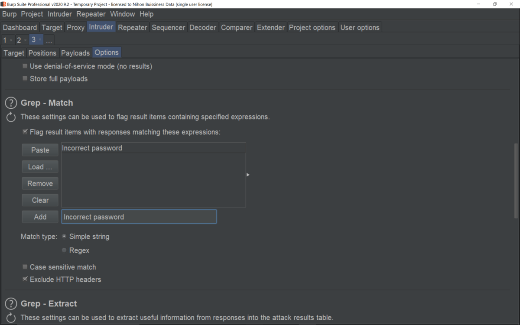Open the Help menu
Viewport: 520px width, 325px height.
coord(146,14)
